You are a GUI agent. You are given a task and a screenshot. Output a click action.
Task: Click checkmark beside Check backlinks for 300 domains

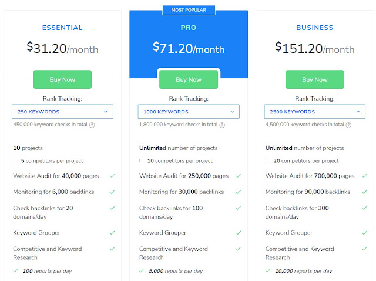coord(364,208)
